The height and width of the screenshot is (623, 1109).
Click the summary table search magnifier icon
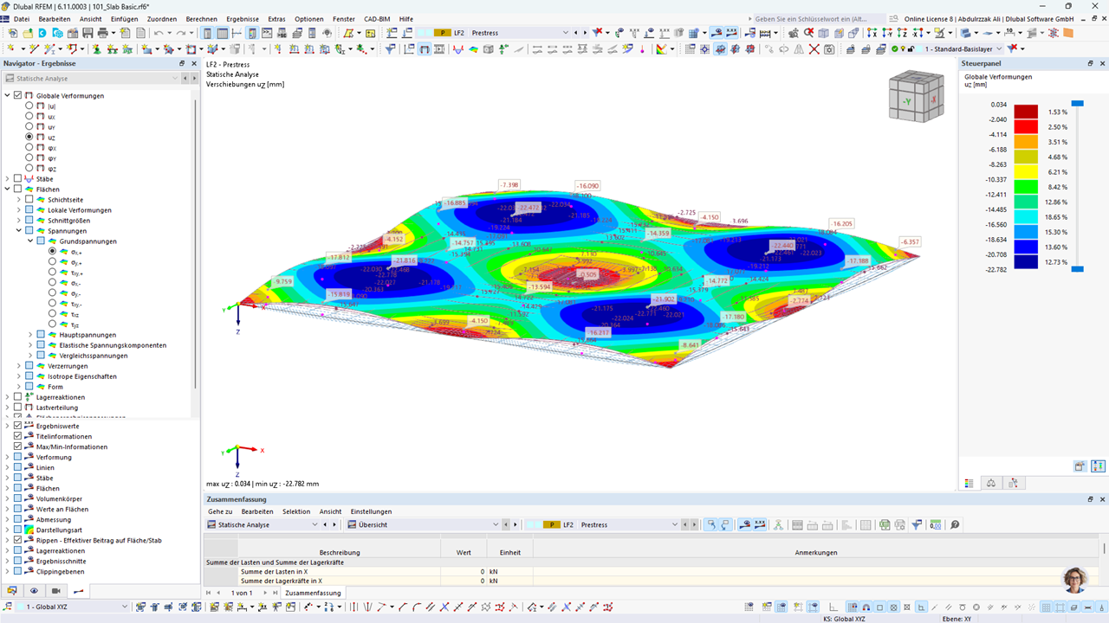click(955, 524)
